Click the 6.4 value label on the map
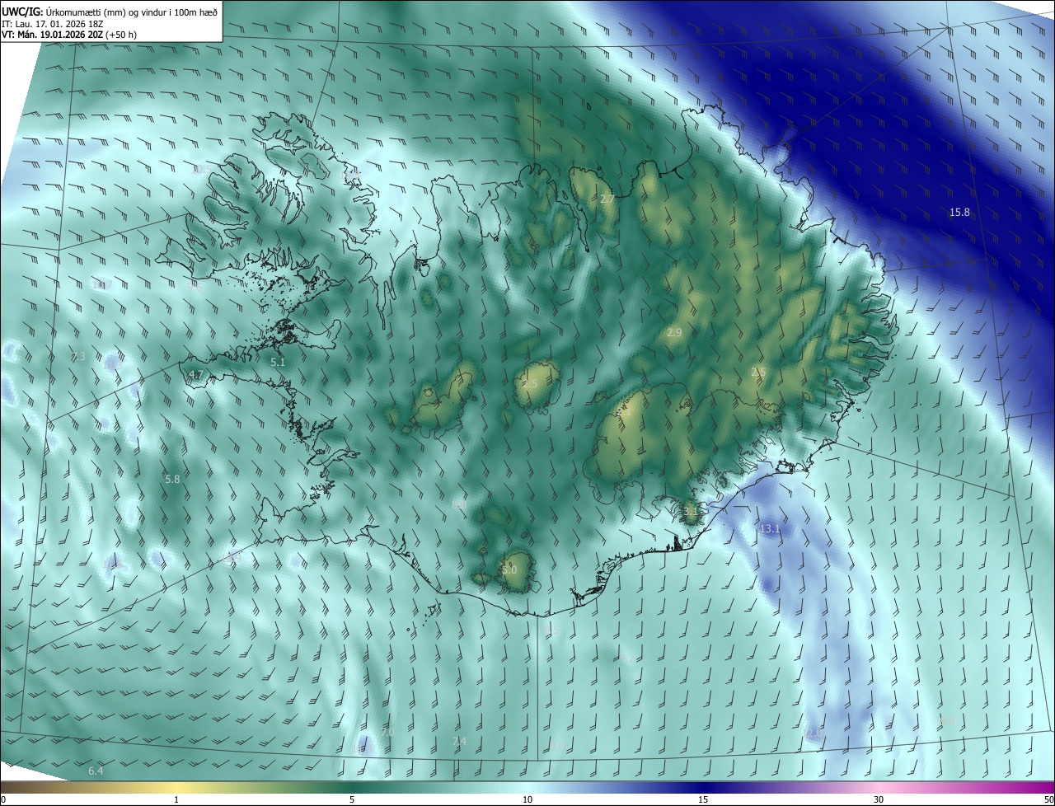Screen dimensions: 1055x806 click(x=96, y=771)
